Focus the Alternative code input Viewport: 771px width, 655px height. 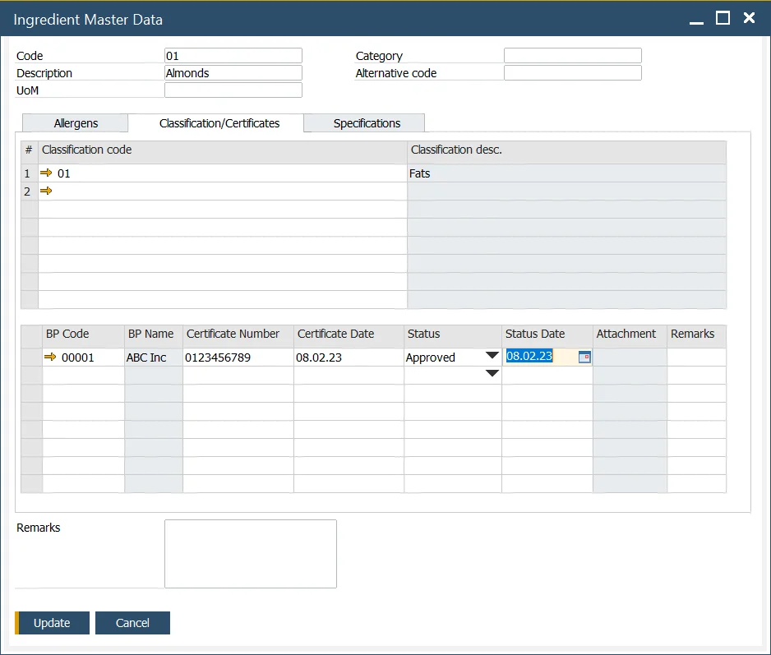coord(572,73)
